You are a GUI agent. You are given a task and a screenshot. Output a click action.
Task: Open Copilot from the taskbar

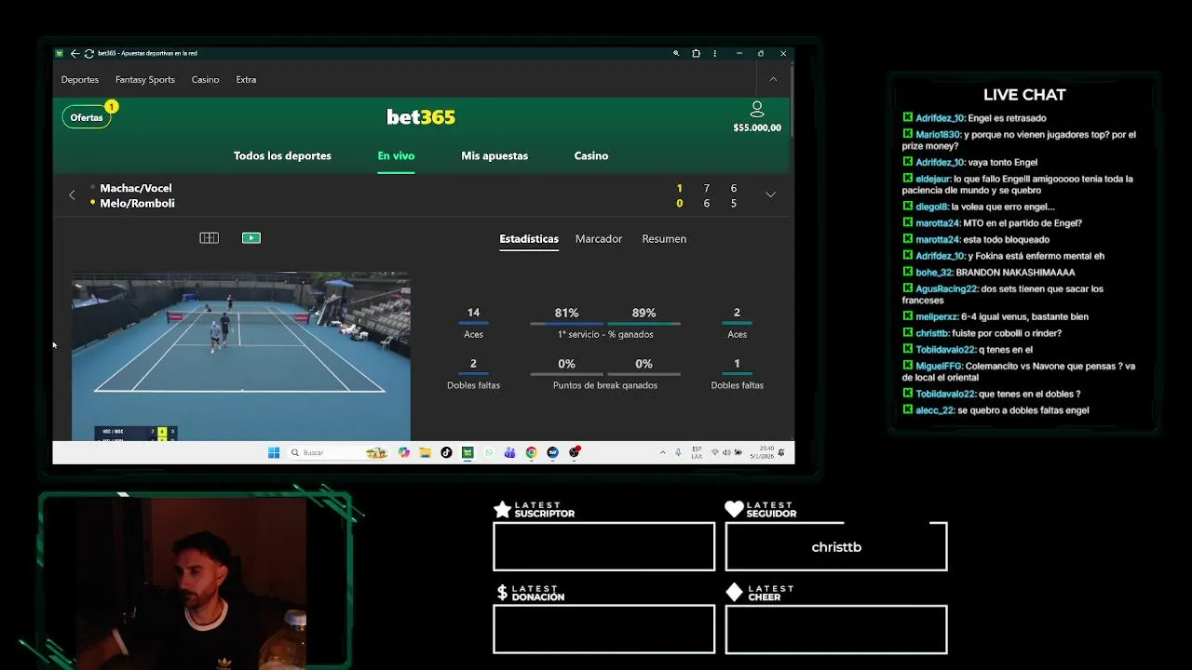(x=403, y=452)
